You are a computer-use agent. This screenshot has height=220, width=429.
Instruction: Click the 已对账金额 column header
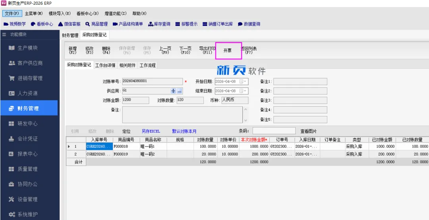pos(382,140)
